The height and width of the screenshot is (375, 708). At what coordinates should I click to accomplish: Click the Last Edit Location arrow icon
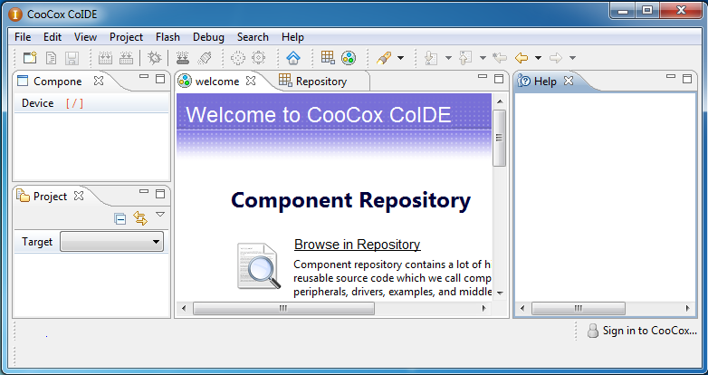500,58
